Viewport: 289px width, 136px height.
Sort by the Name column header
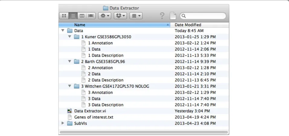pyautogui.click(x=114, y=25)
